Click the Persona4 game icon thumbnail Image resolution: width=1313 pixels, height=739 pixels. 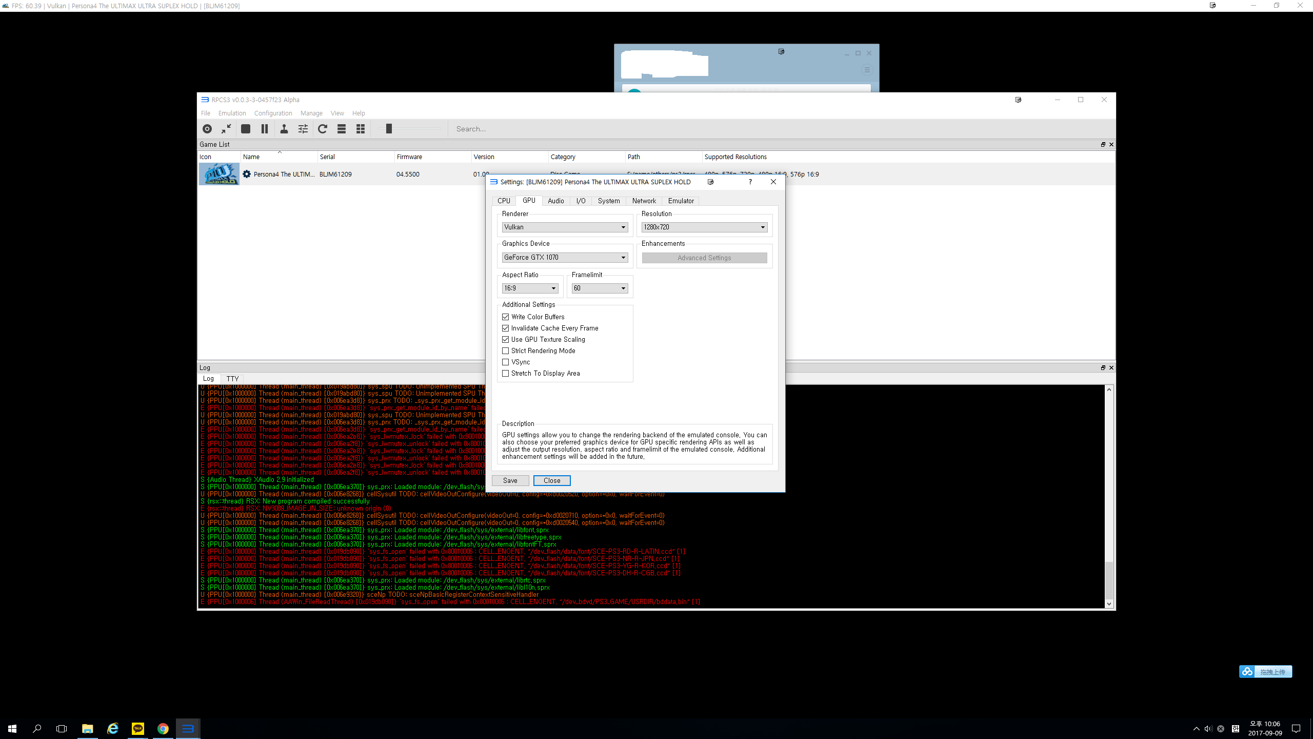(219, 174)
